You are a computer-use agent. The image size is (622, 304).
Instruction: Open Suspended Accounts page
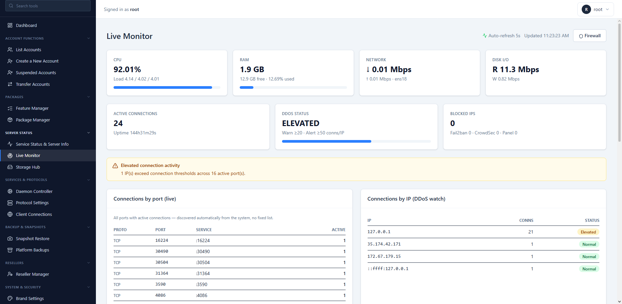click(48, 73)
